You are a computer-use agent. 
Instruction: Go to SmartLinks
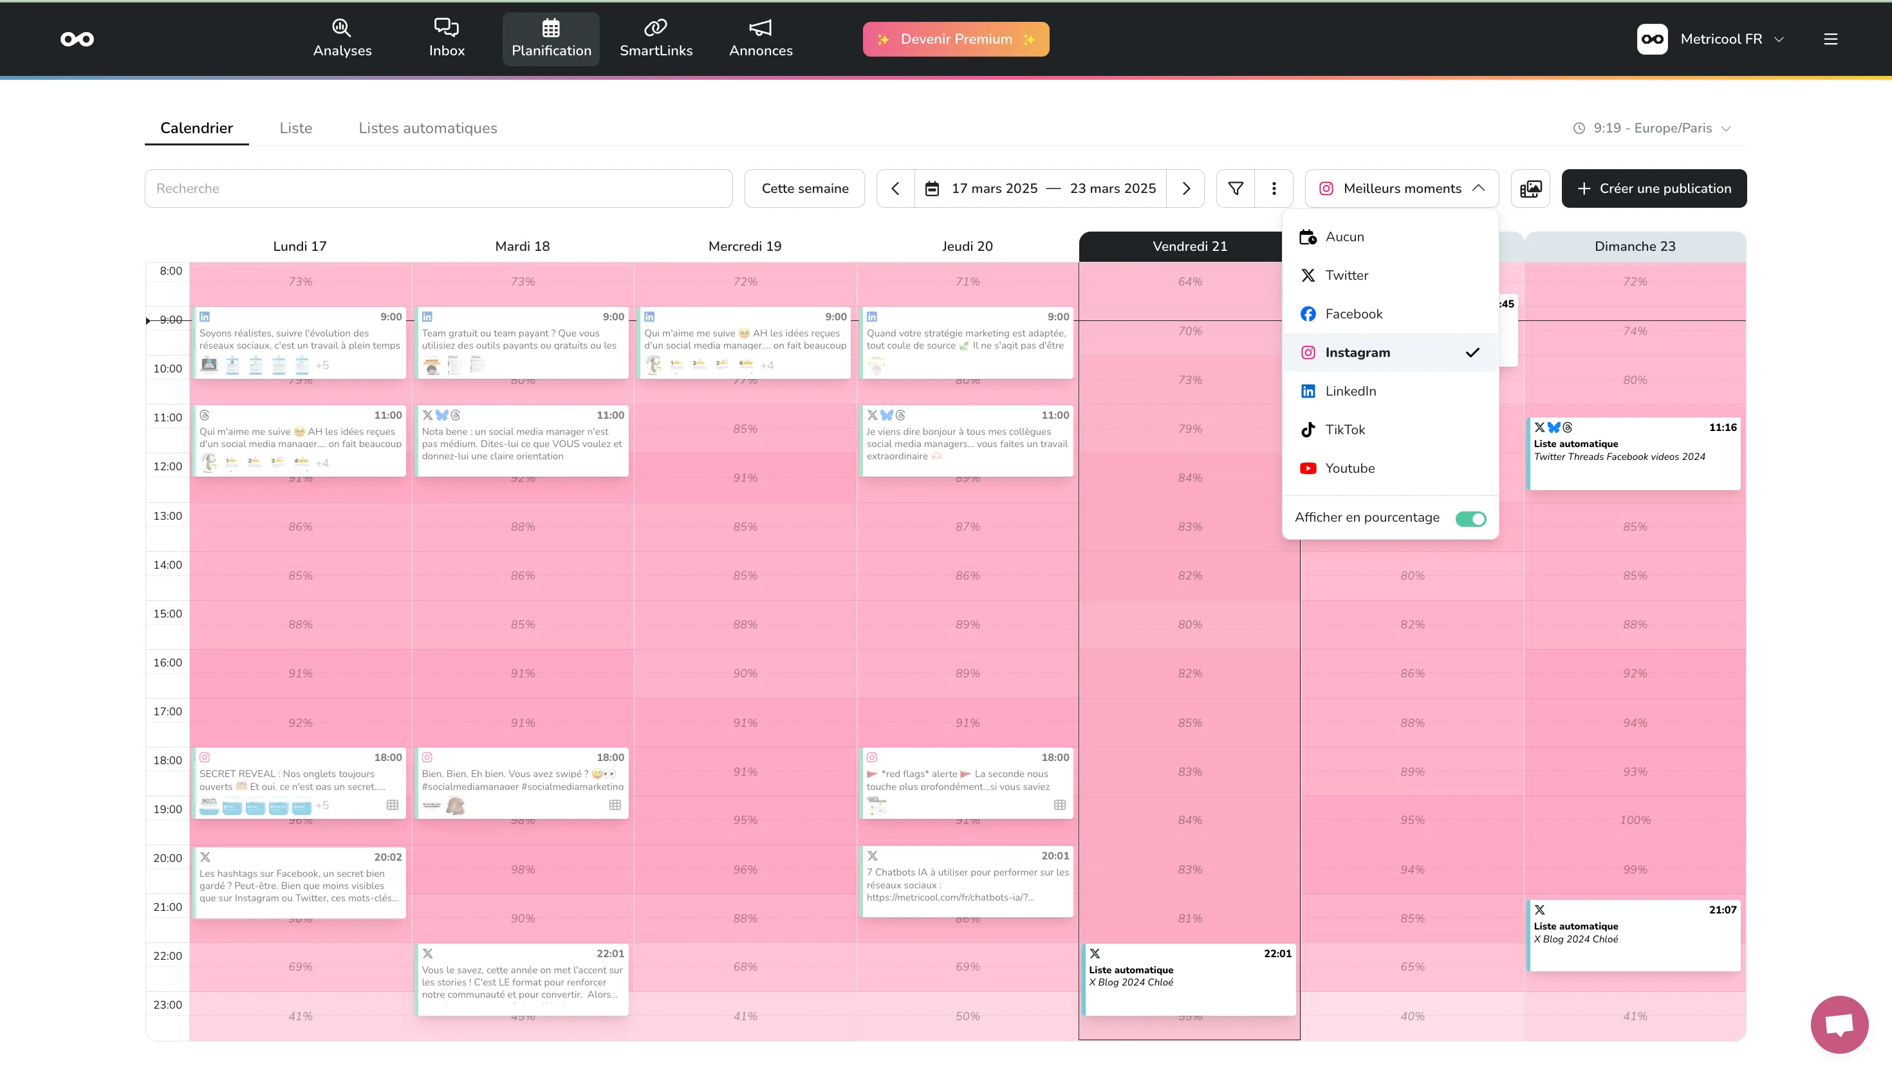click(655, 39)
